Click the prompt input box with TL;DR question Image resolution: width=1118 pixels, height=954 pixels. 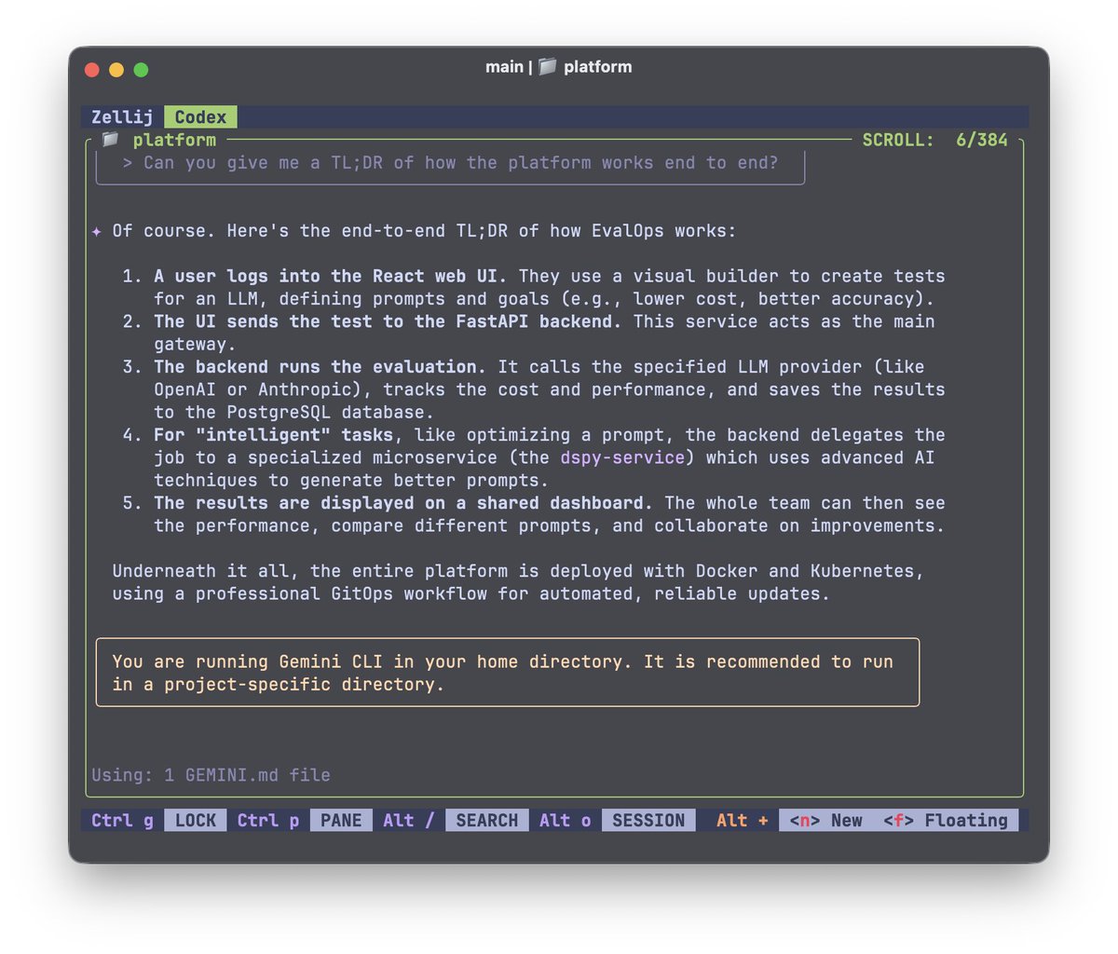point(450,166)
